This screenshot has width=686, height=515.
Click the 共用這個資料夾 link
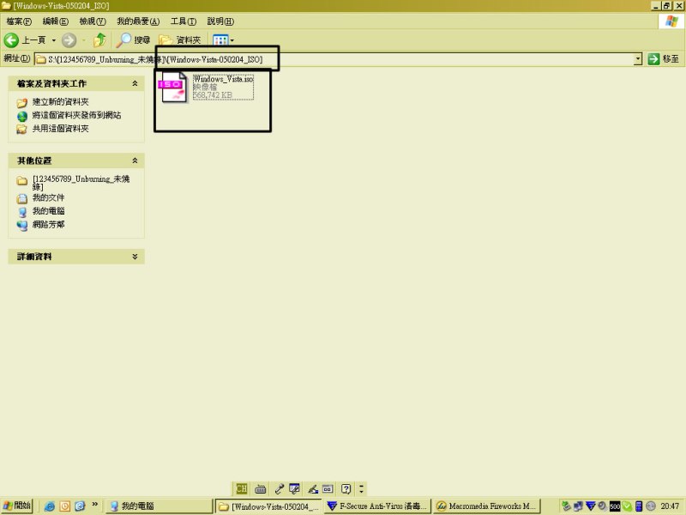point(61,128)
